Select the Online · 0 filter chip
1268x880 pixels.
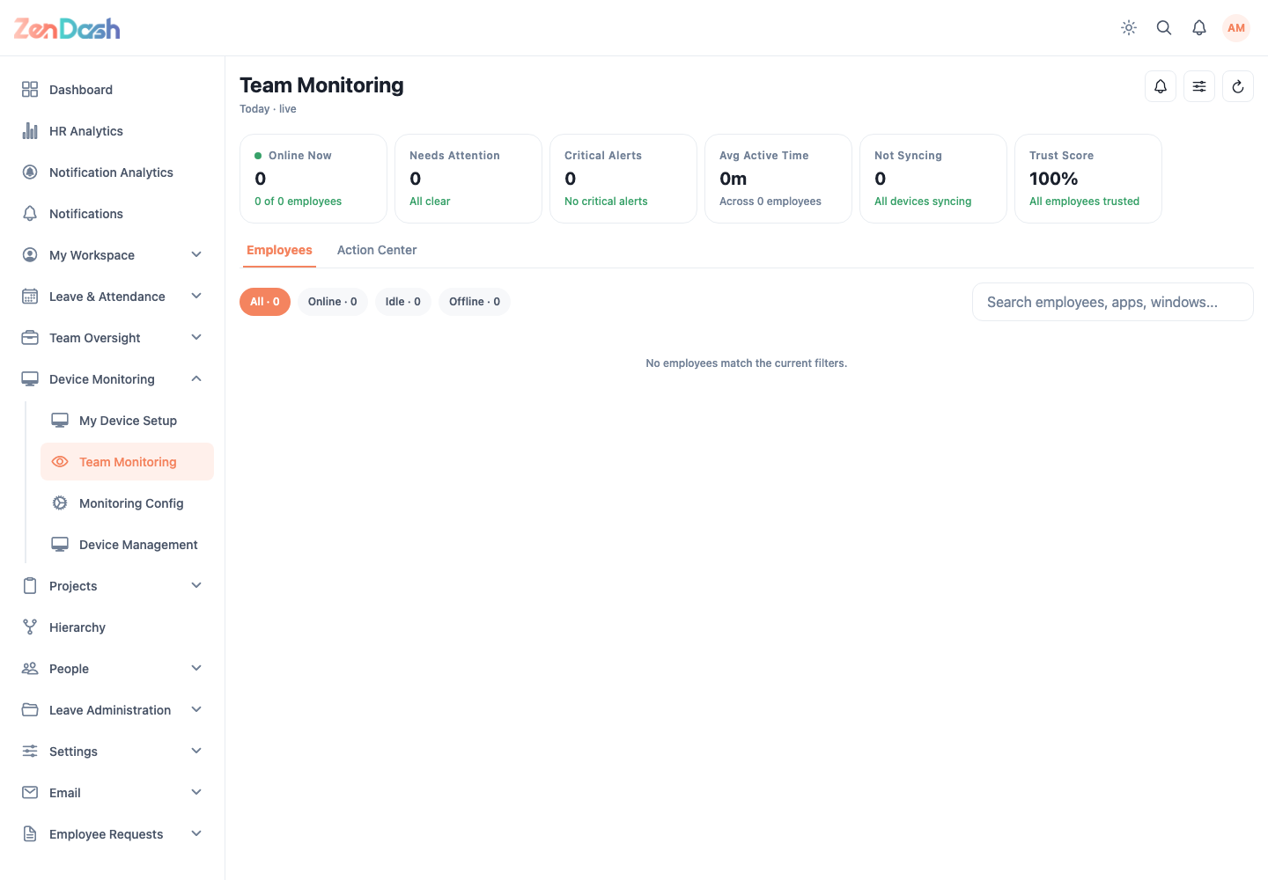click(333, 302)
